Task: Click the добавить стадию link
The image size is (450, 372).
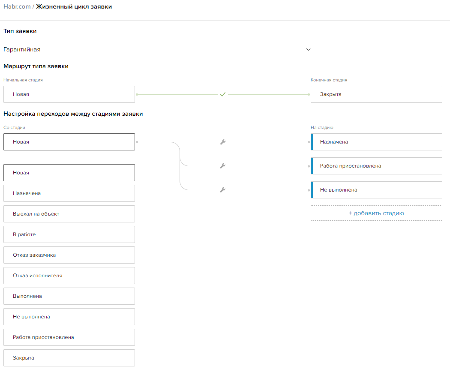Action: 376,213
